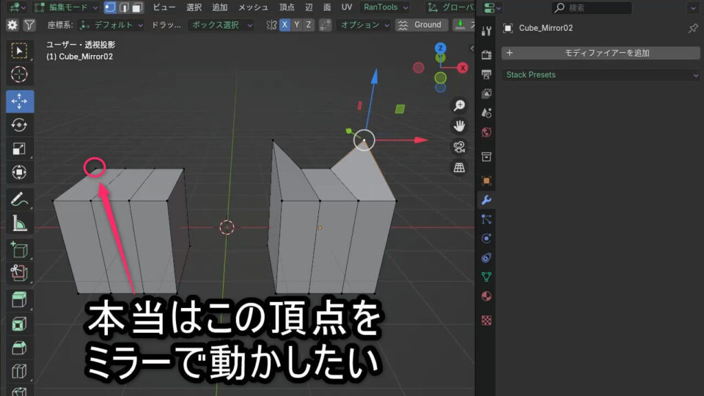Open the ボックス選択 drag dropdown
Viewport: 704px width, 396px height.
point(221,25)
